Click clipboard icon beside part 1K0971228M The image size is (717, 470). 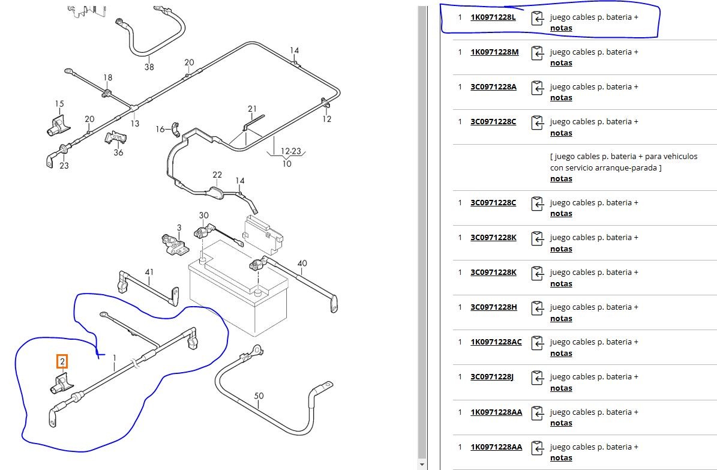click(537, 54)
